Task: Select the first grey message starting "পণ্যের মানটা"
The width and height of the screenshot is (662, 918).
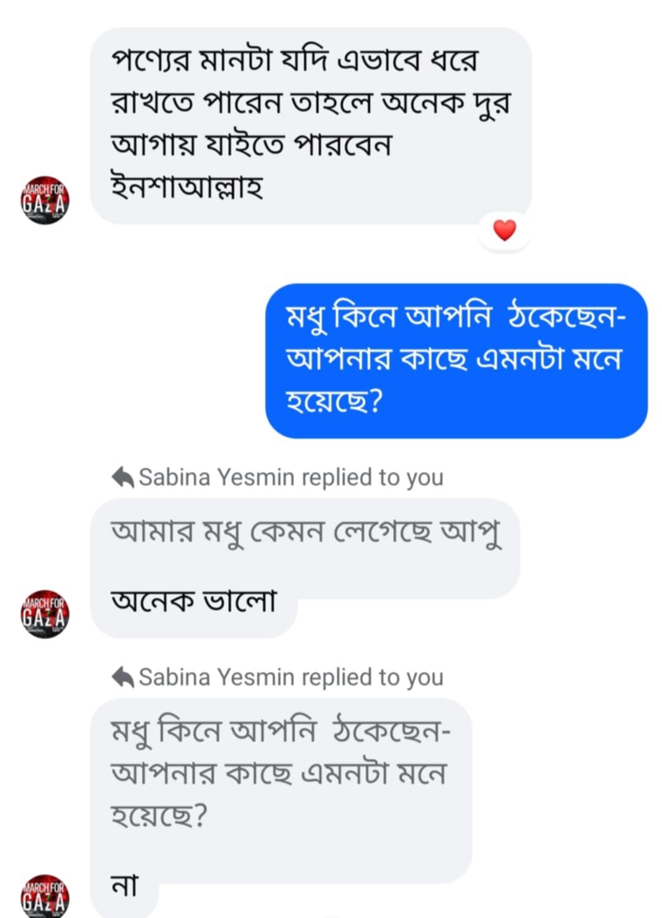Action: [310, 124]
